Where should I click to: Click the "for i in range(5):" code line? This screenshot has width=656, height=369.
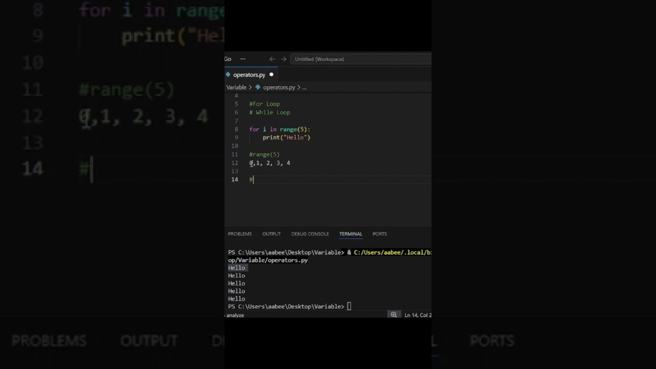(x=280, y=129)
